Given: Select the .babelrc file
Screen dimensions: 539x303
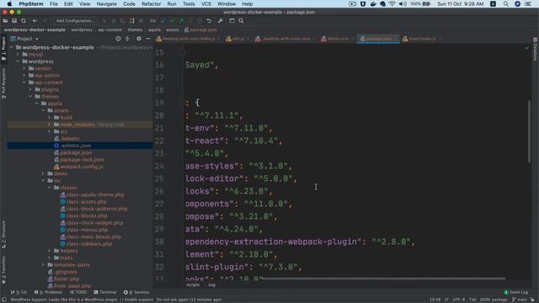Looking at the screenshot, I should pyautogui.click(x=70, y=138).
